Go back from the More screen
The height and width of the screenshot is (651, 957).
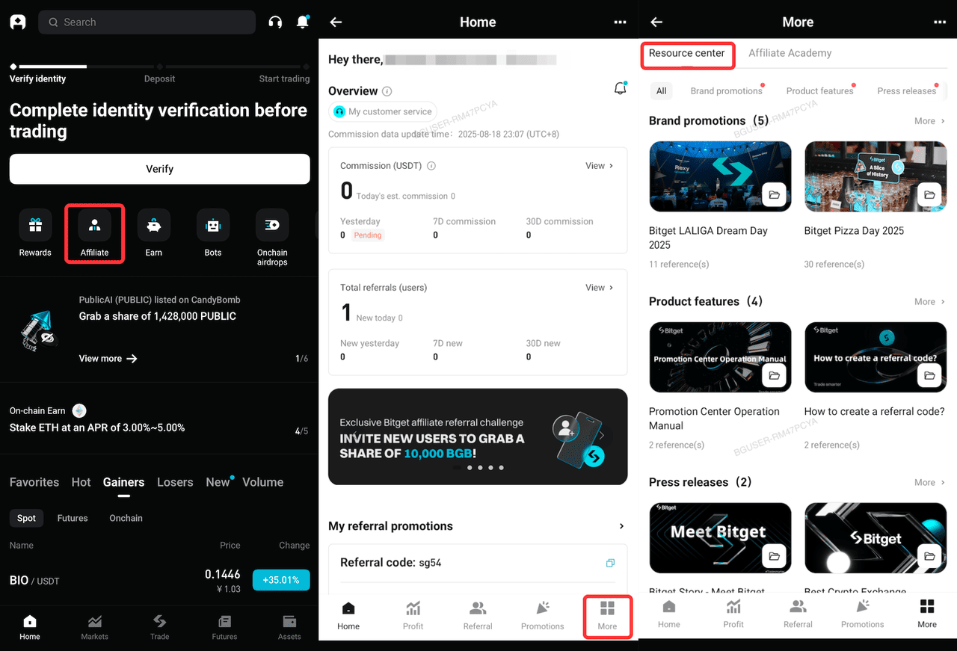tap(656, 22)
